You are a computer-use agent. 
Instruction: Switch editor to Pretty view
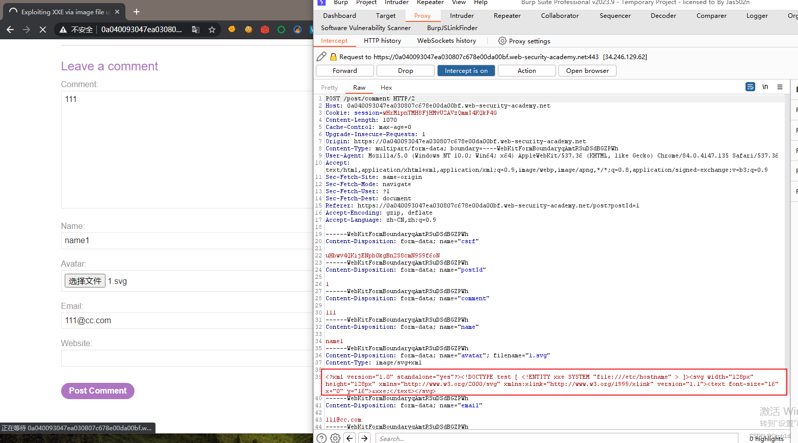pos(329,88)
